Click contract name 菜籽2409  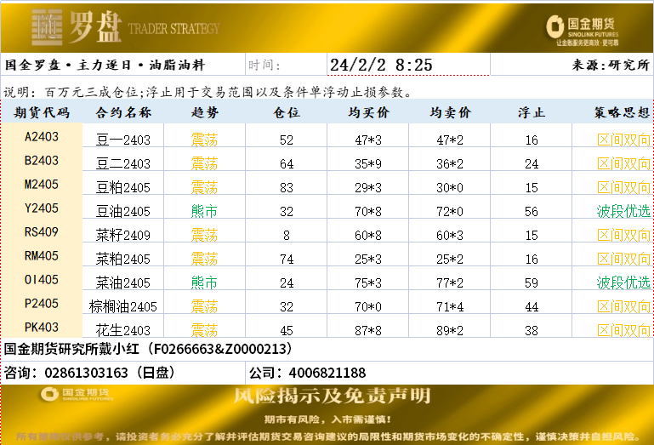(x=123, y=235)
